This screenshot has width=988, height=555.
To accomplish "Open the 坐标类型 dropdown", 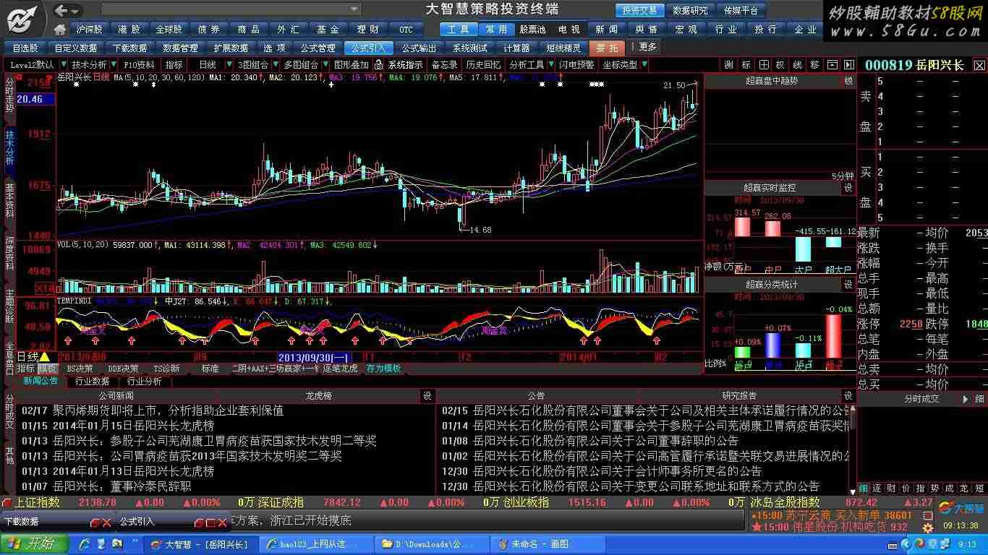I will point(624,65).
